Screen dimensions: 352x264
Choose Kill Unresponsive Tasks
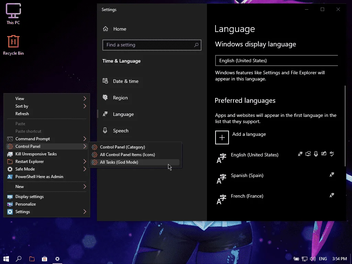point(47,154)
